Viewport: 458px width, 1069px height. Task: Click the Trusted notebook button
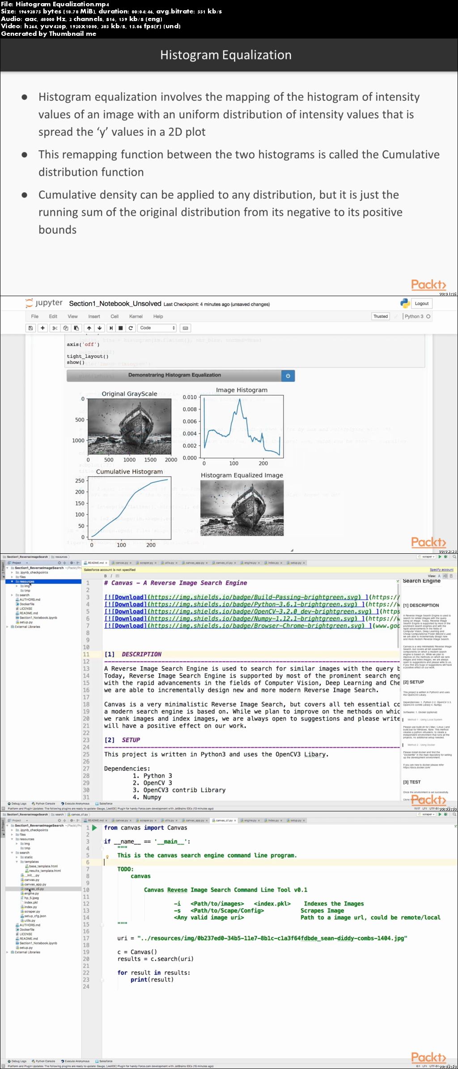[x=381, y=316]
